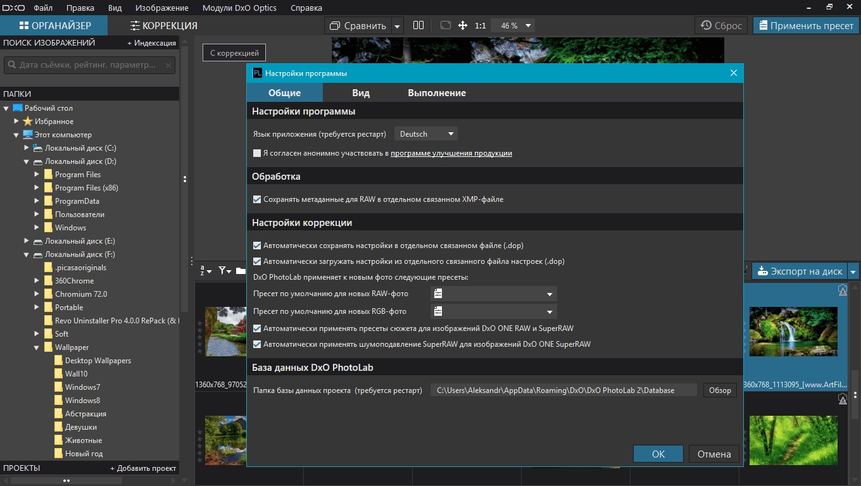Click the camera warning icon on the waterfall thumbnail
861x486 pixels.
842,290
